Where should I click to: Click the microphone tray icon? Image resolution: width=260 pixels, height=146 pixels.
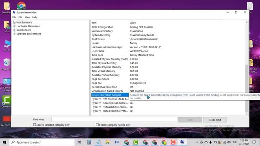tap(210, 142)
